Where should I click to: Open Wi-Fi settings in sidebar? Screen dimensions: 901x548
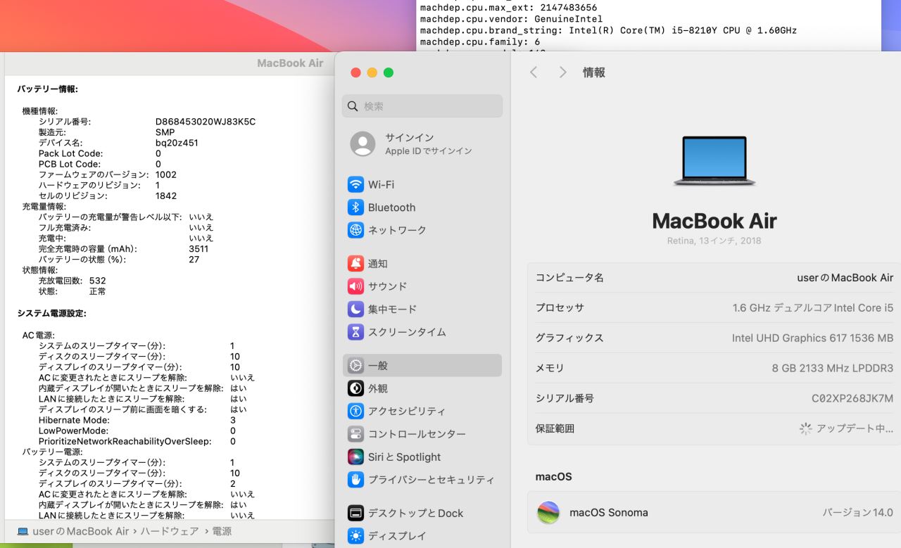381,184
